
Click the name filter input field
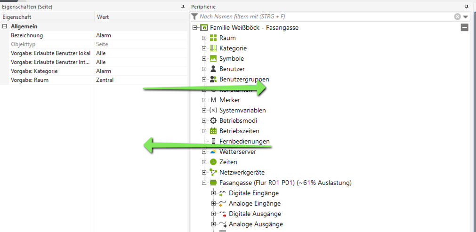326,16
